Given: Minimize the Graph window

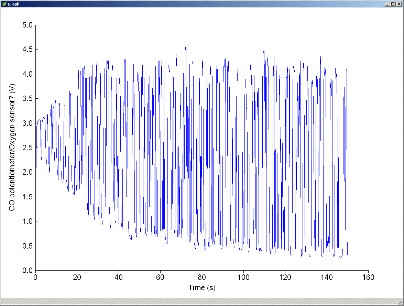Looking at the screenshot, I should (x=387, y=4).
